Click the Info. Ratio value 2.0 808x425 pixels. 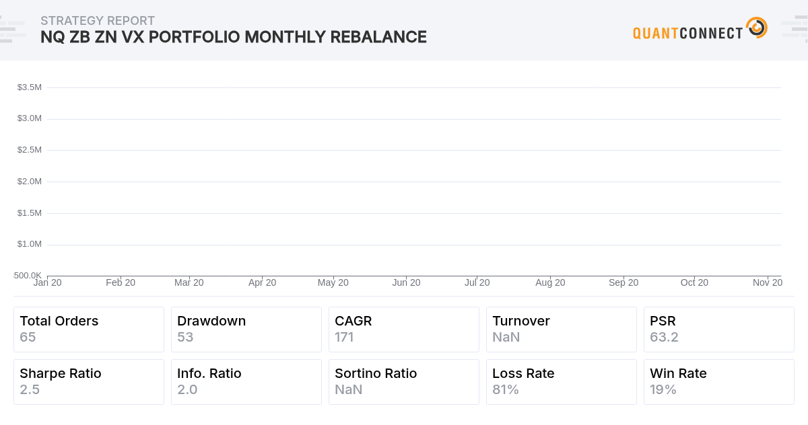point(187,389)
